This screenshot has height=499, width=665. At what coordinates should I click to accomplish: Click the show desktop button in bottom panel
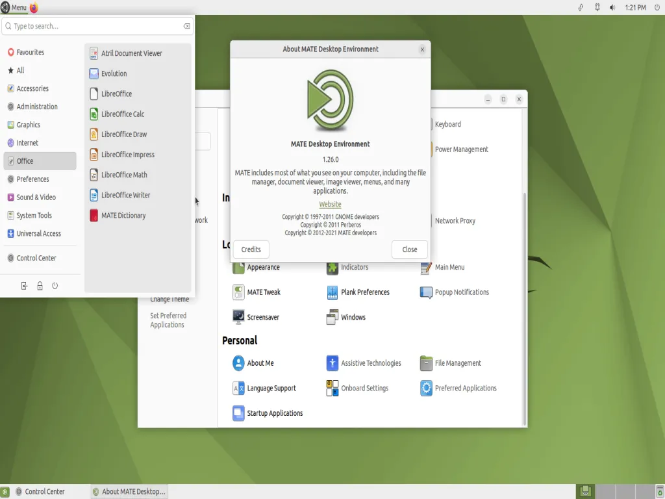coord(5,491)
